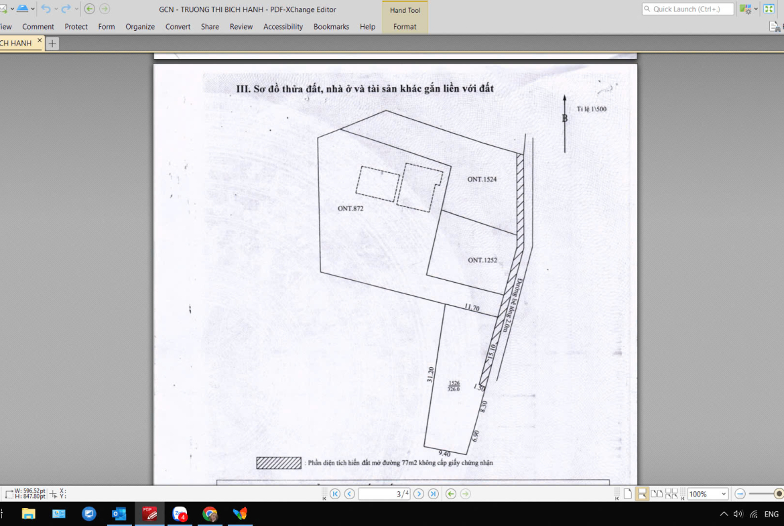Click the Redo arrow in the quick access toolbar
The width and height of the screenshot is (784, 526).
click(66, 9)
